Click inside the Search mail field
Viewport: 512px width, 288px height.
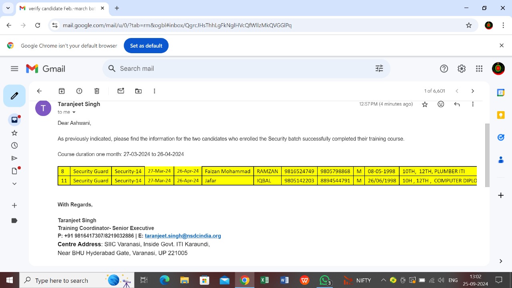tap(240, 69)
